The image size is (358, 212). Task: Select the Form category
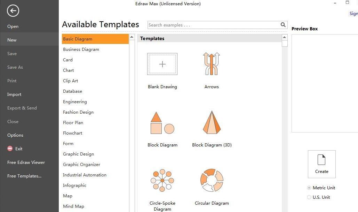pyautogui.click(x=68, y=144)
